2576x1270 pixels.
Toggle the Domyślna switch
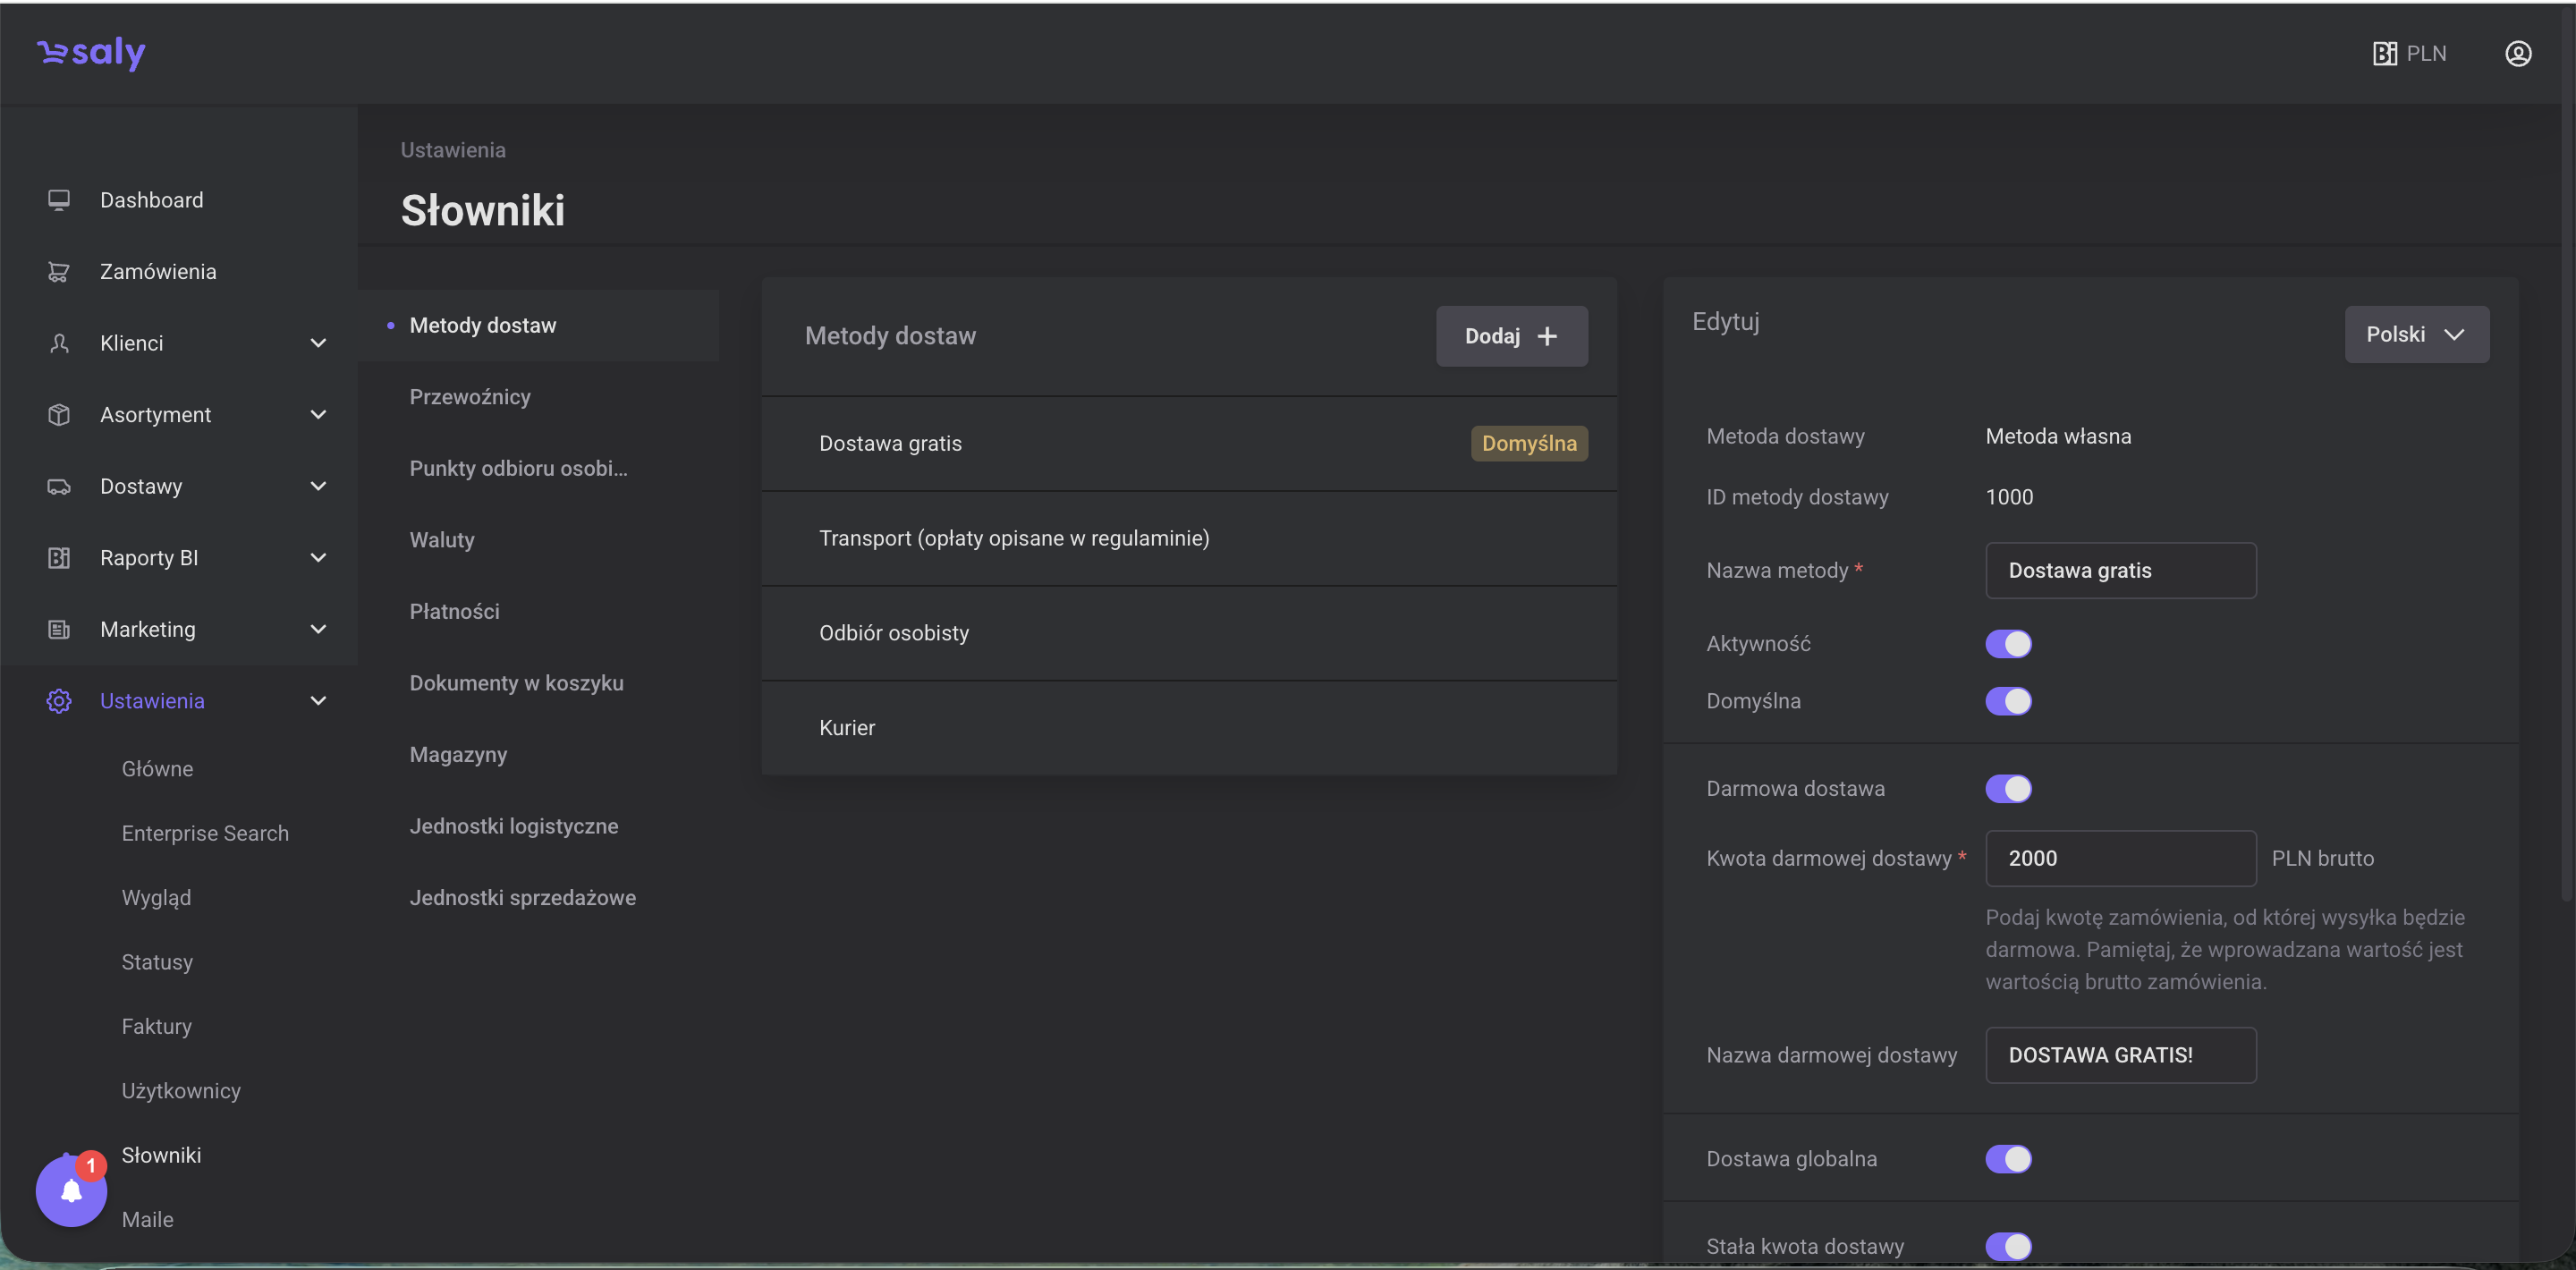(x=2008, y=700)
